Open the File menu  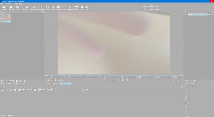click(x=2, y=4)
